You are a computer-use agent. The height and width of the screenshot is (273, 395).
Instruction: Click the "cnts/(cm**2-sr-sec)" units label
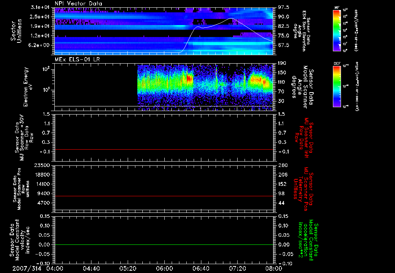pos(356,30)
